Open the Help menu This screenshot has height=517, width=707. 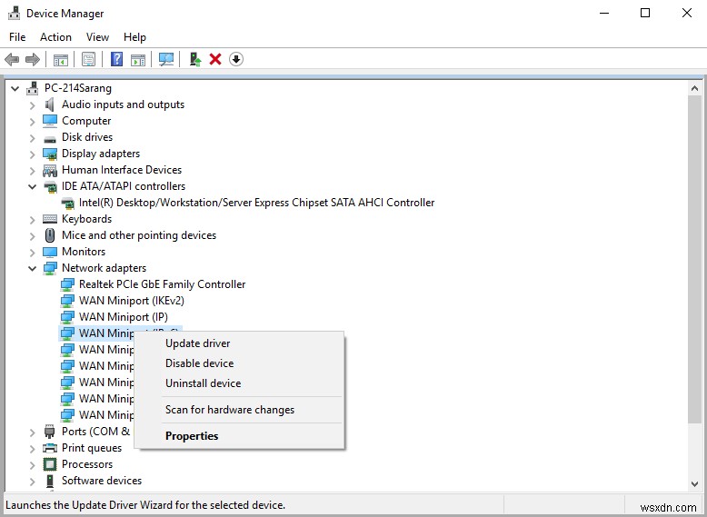tap(134, 37)
